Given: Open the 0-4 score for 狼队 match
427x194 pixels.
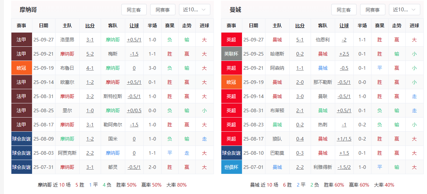Looking at the screenshot, I should (300, 139).
